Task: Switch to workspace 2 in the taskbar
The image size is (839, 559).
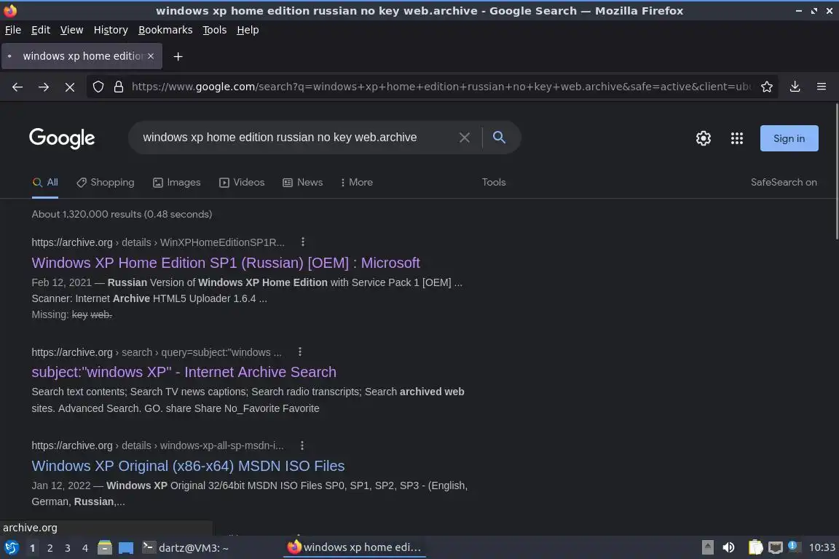Action: 50,548
